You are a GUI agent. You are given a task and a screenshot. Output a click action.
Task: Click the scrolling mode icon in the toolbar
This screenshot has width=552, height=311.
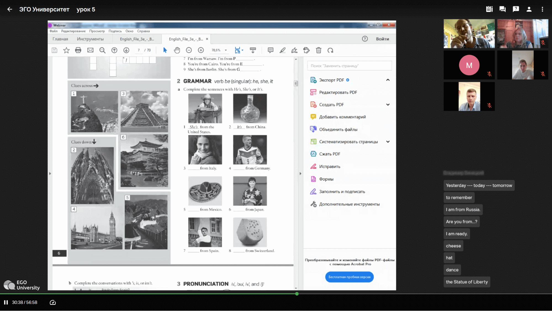[x=253, y=50]
